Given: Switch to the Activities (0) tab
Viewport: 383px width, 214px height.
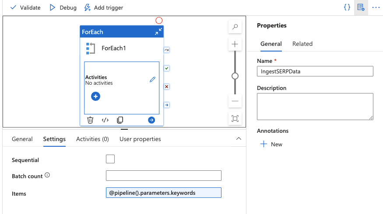Looking at the screenshot, I should 92,139.
